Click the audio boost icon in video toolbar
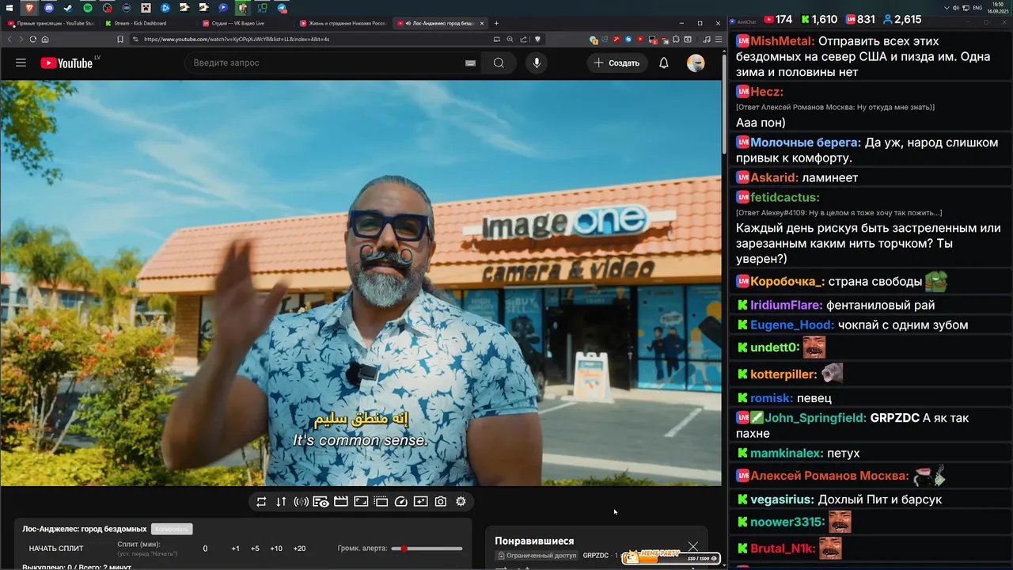Image resolution: width=1013 pixels, height=570 pixels. (301, 501)
